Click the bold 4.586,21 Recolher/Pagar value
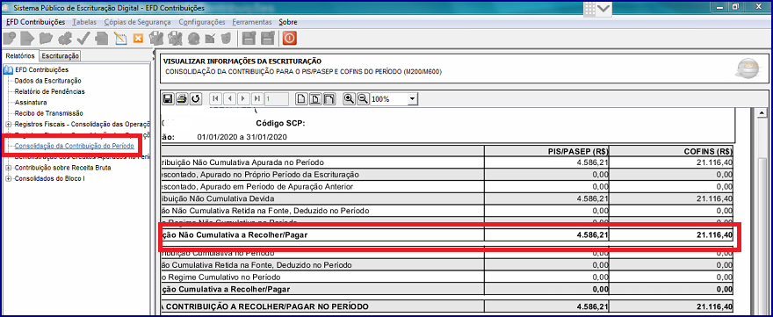The height and width of the screenshot is (317, 773). point(593,235)
